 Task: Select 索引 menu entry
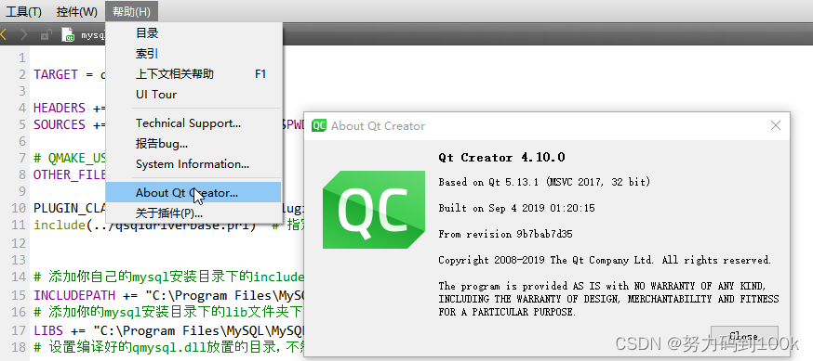click(x=193, y=54)
